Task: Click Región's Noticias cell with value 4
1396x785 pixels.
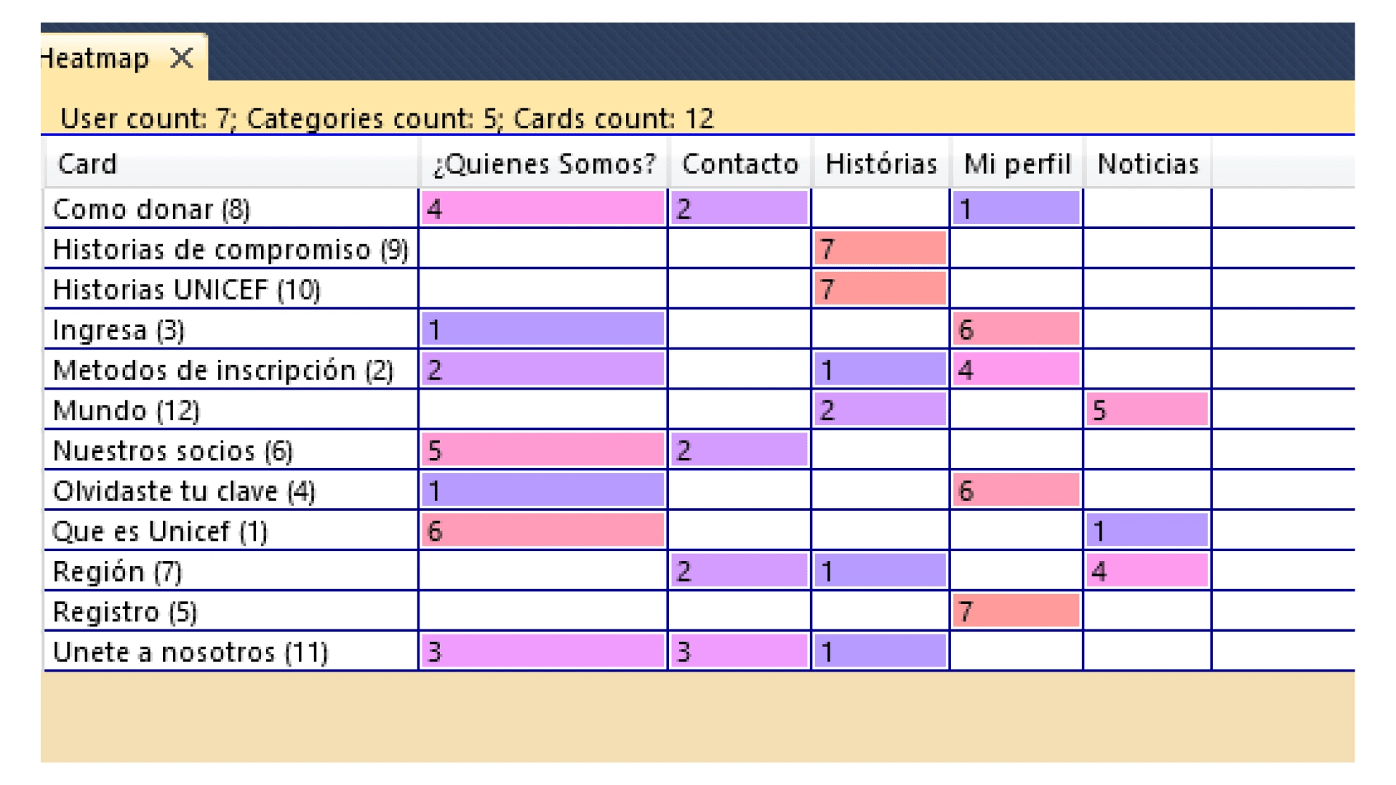Action: [1147, 571]
